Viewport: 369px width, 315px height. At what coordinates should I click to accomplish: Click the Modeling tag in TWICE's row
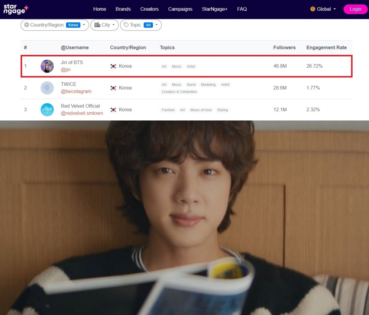click(x=208, y=85)
